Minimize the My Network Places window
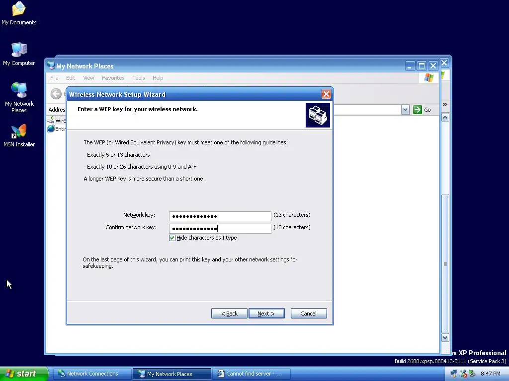509x381 pixels. tap(410, 66)
